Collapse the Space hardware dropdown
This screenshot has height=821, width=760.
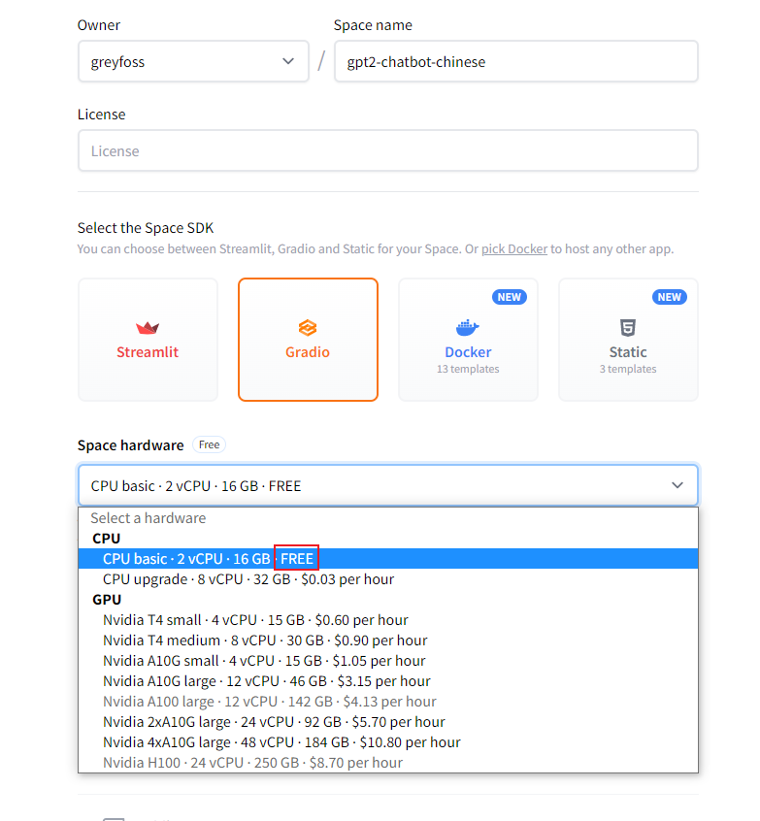pyautogui.click(x=387, y=485)
